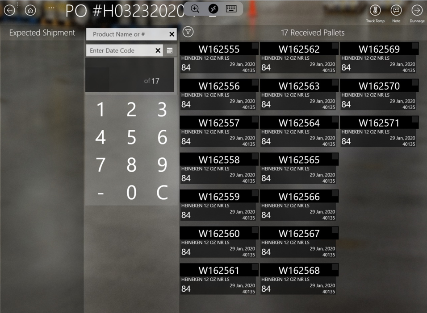This screenshot has width=427, height=313.
Task: Tap keypad digit 6
Action: [x=162, y=137]
